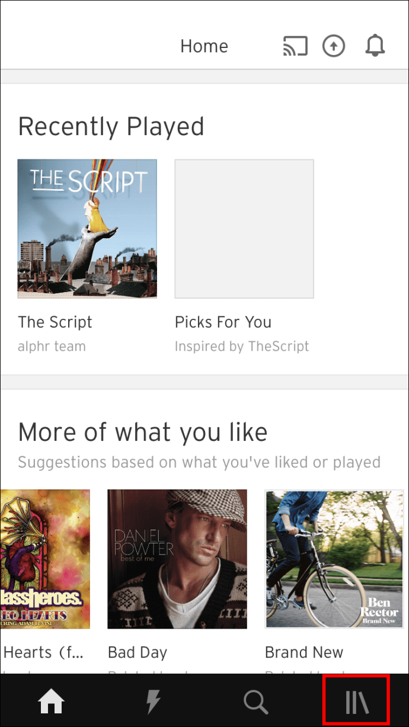Open the upload track icon
409x727 pixels.
tap(334, 46)
